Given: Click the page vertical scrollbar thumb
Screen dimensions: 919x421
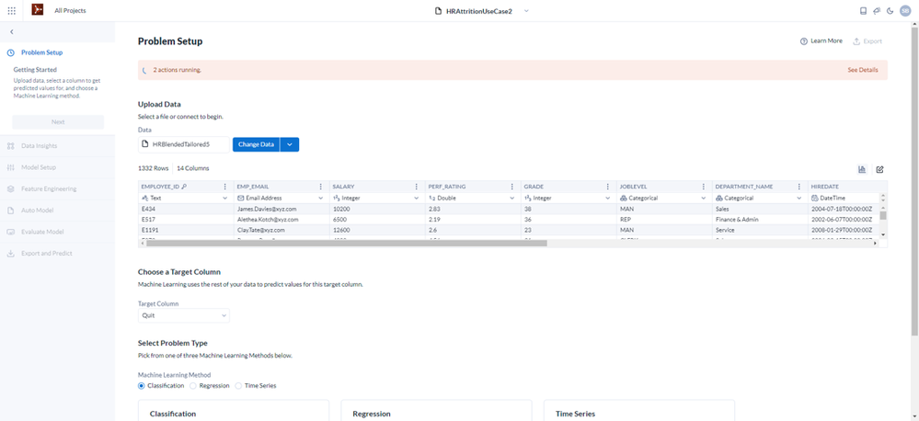Looking at the screenshot, I should [x=915, y=180].
